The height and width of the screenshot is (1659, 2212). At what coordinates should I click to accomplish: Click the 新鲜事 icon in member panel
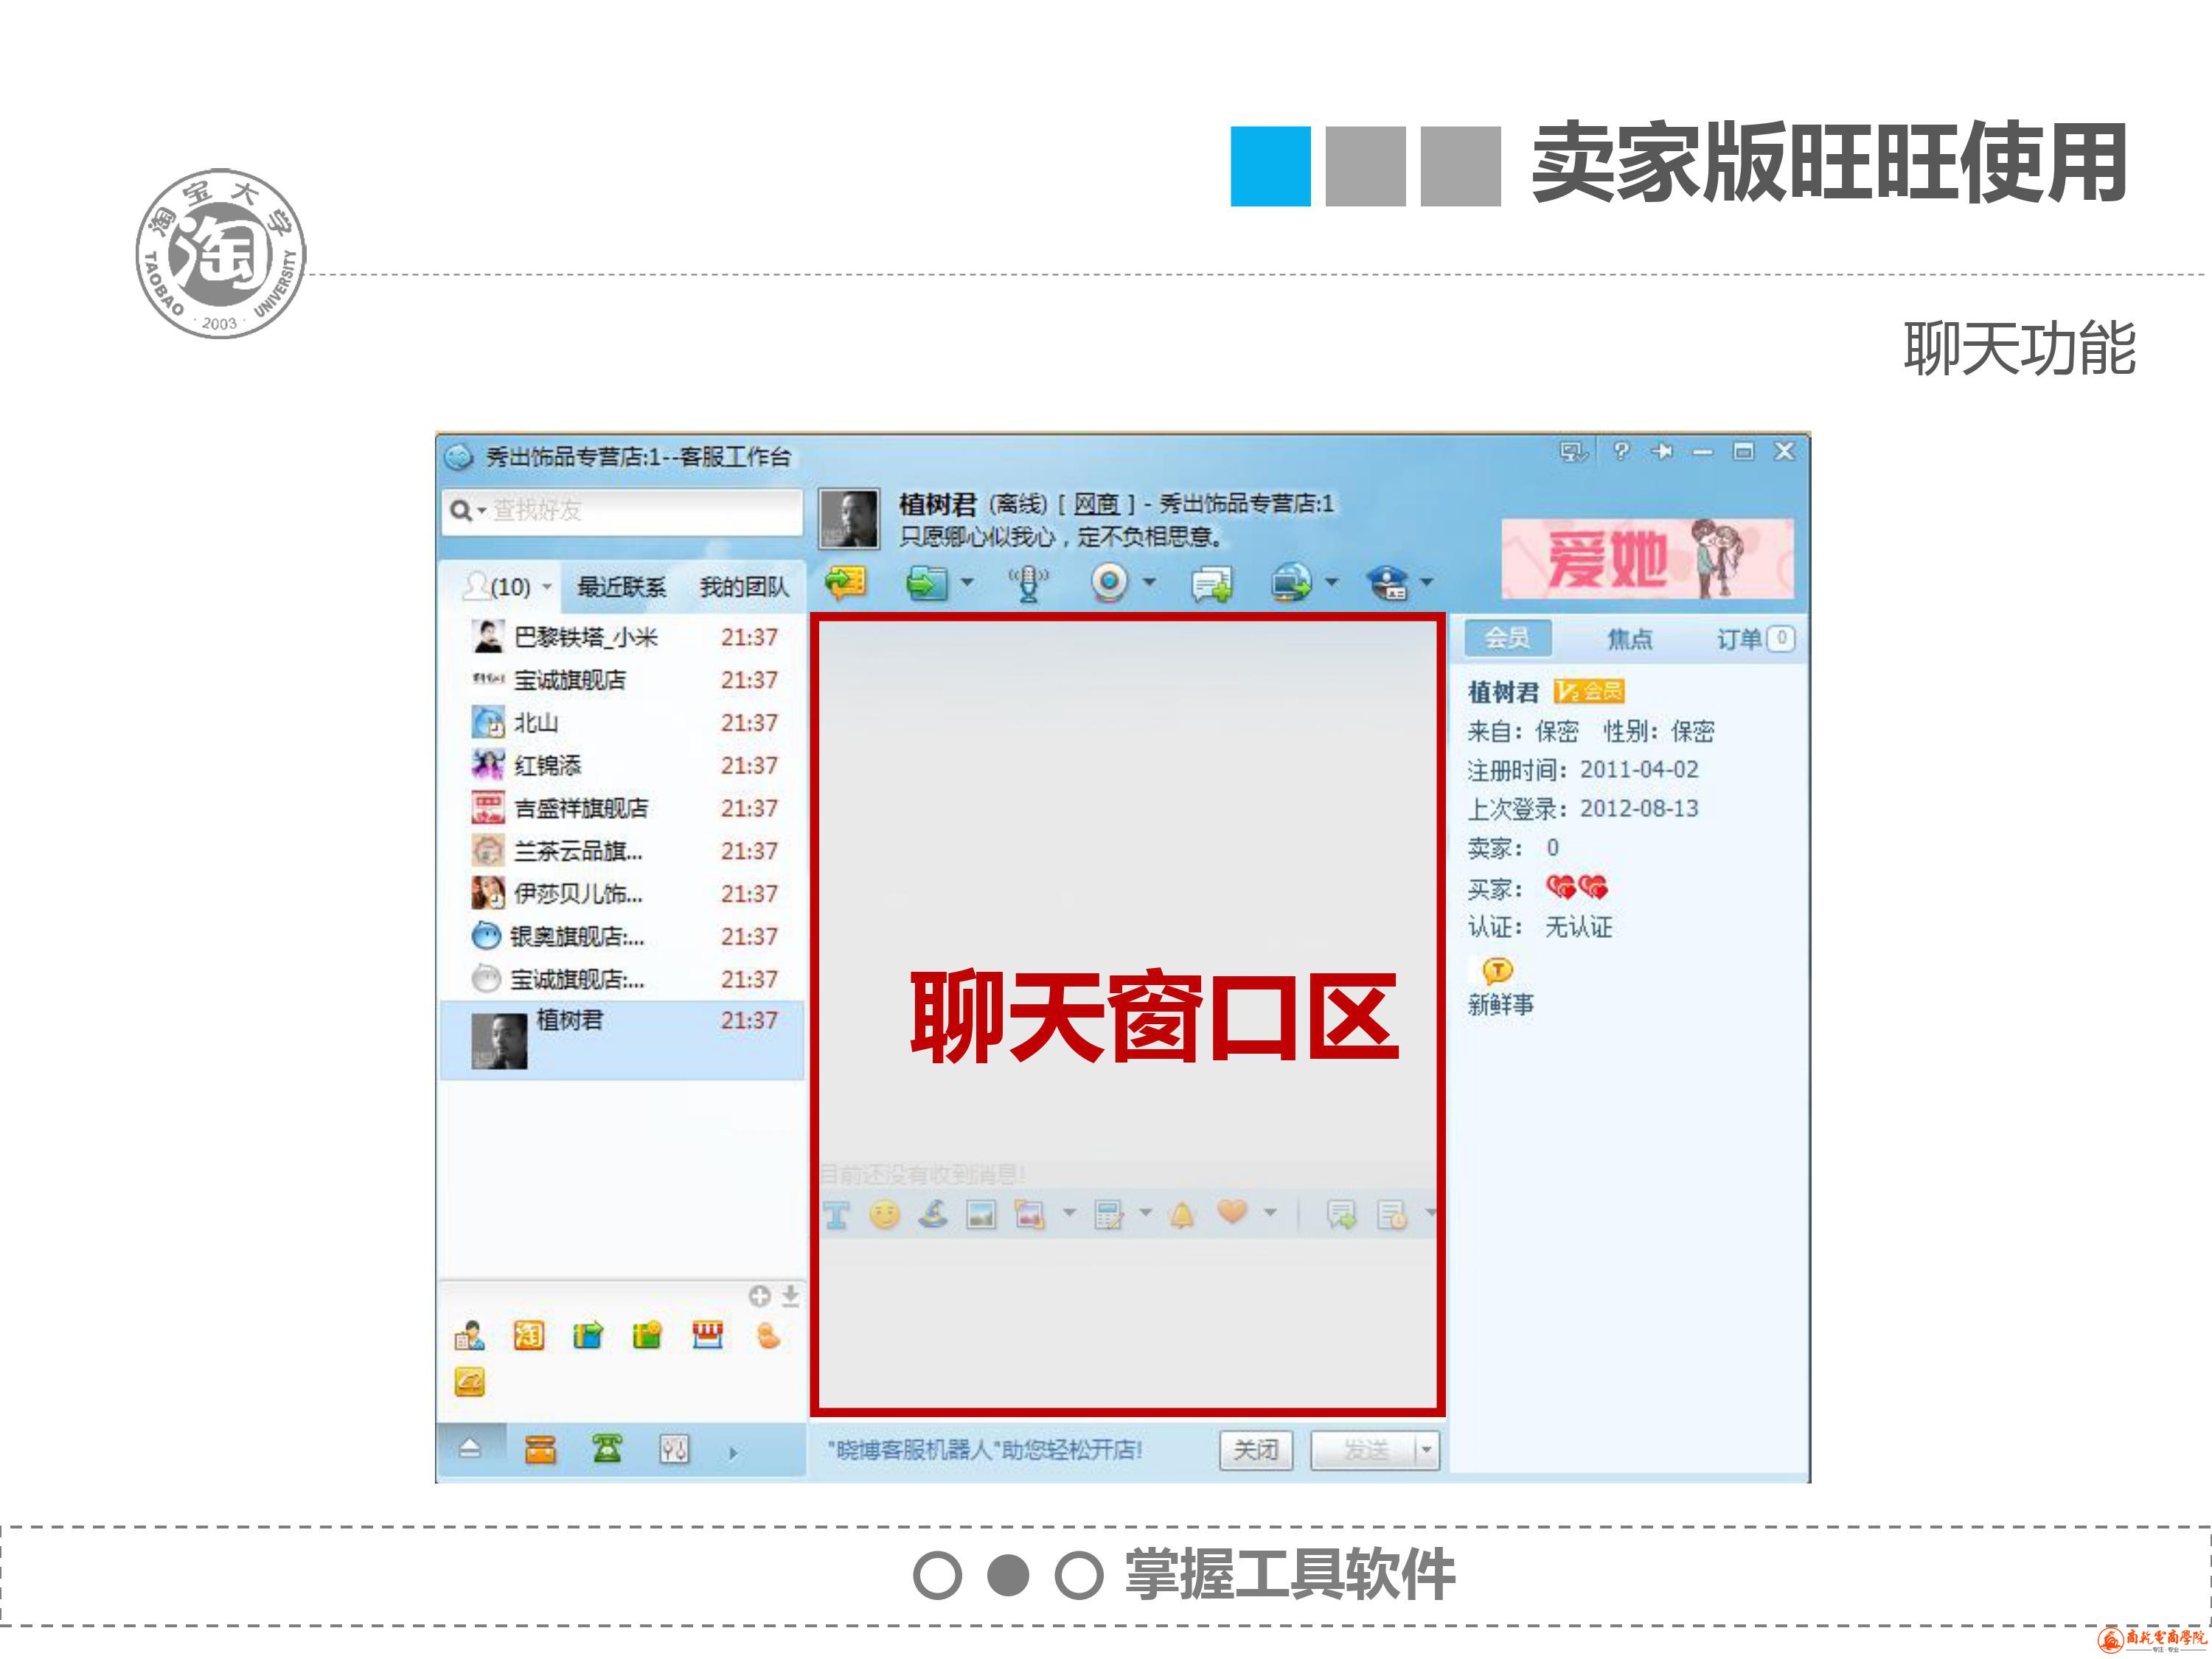pos(1498,971)
